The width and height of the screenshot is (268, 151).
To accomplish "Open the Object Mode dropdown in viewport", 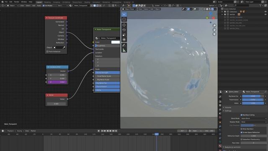I will pyautogui.click(x=129, y=9).
